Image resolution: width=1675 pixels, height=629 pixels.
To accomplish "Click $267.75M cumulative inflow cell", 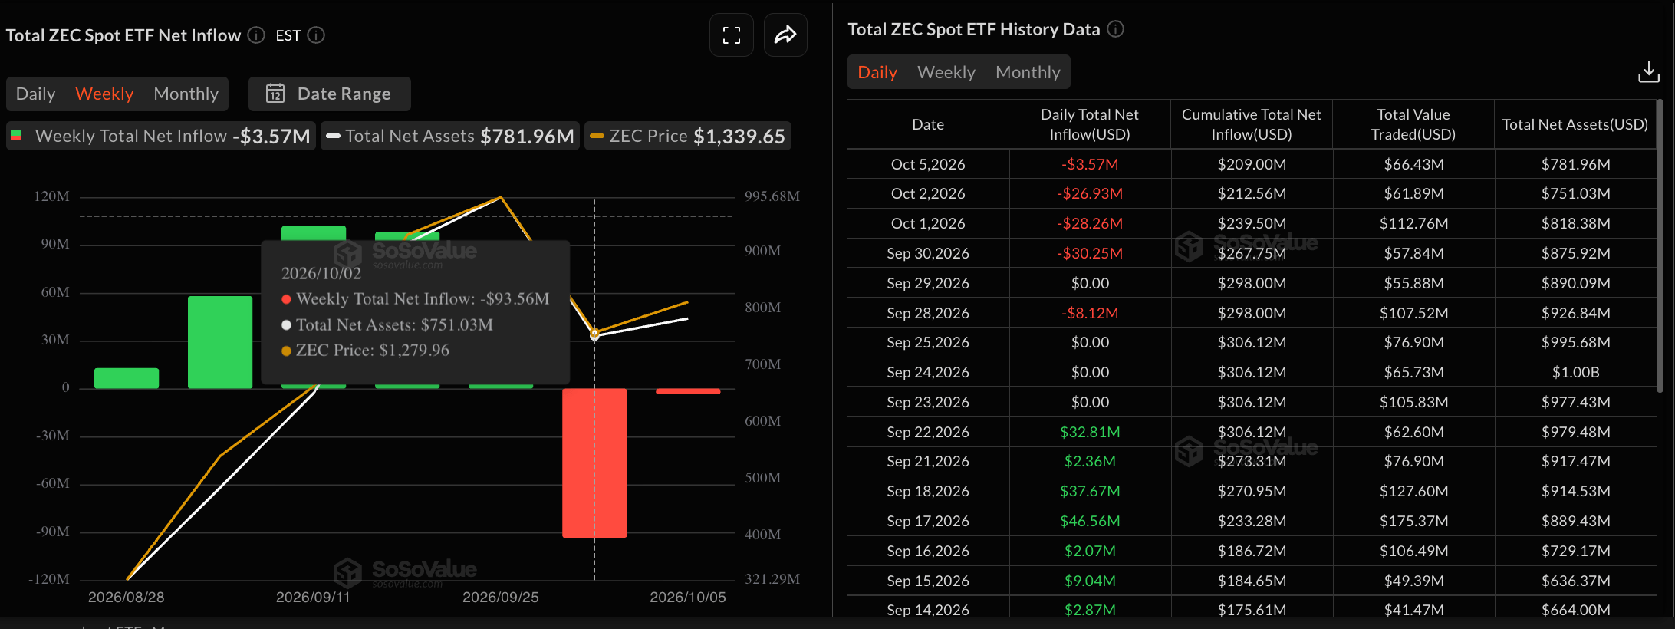I will click(x=1252, y=253).
